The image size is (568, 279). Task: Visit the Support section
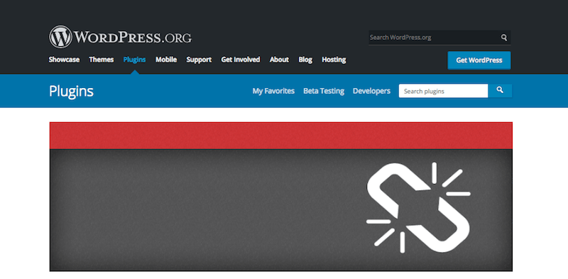point(199,60)
